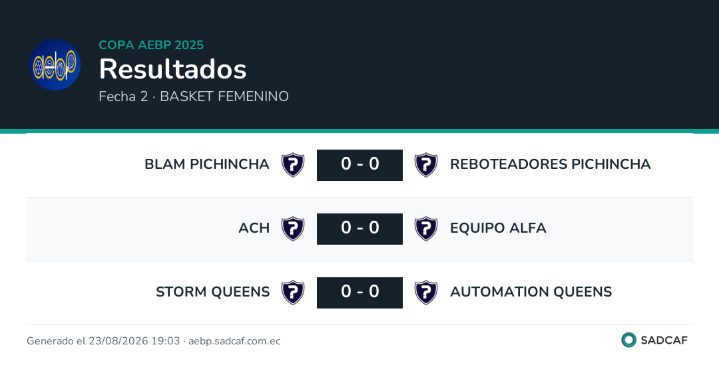Click EQUIPO ALFA shield icon
This screenshot has width=719, height=375.
426,229
